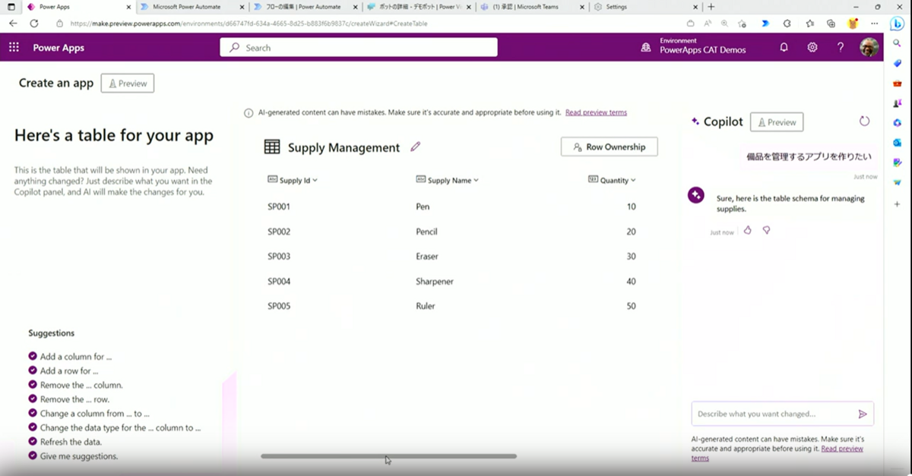912x476 pixels.
Task: Open the notifications bell in the header
Action: (x=784, y=47)
